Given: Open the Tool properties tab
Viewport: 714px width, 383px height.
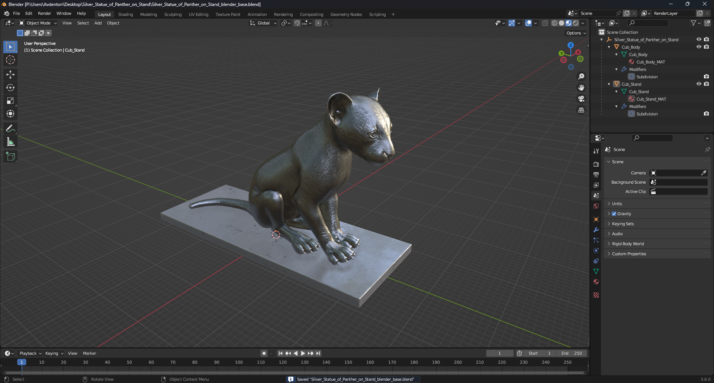Looking at the screenshot, I should click(x=596, y=151).
